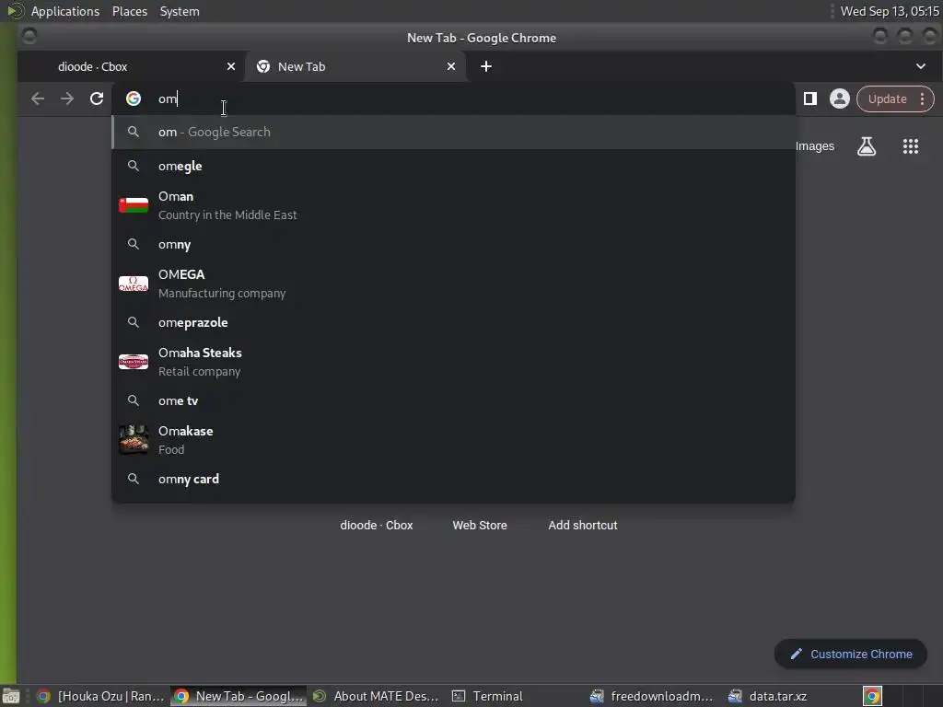The height and width of the screenshot is (707, 943).
Task: Open the Applications menu
Action: [x=65, y=11]
